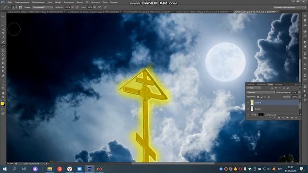The image size is (308, 173).
Task: Hide the second layer in Layers panel
Action: click(248, 109)
